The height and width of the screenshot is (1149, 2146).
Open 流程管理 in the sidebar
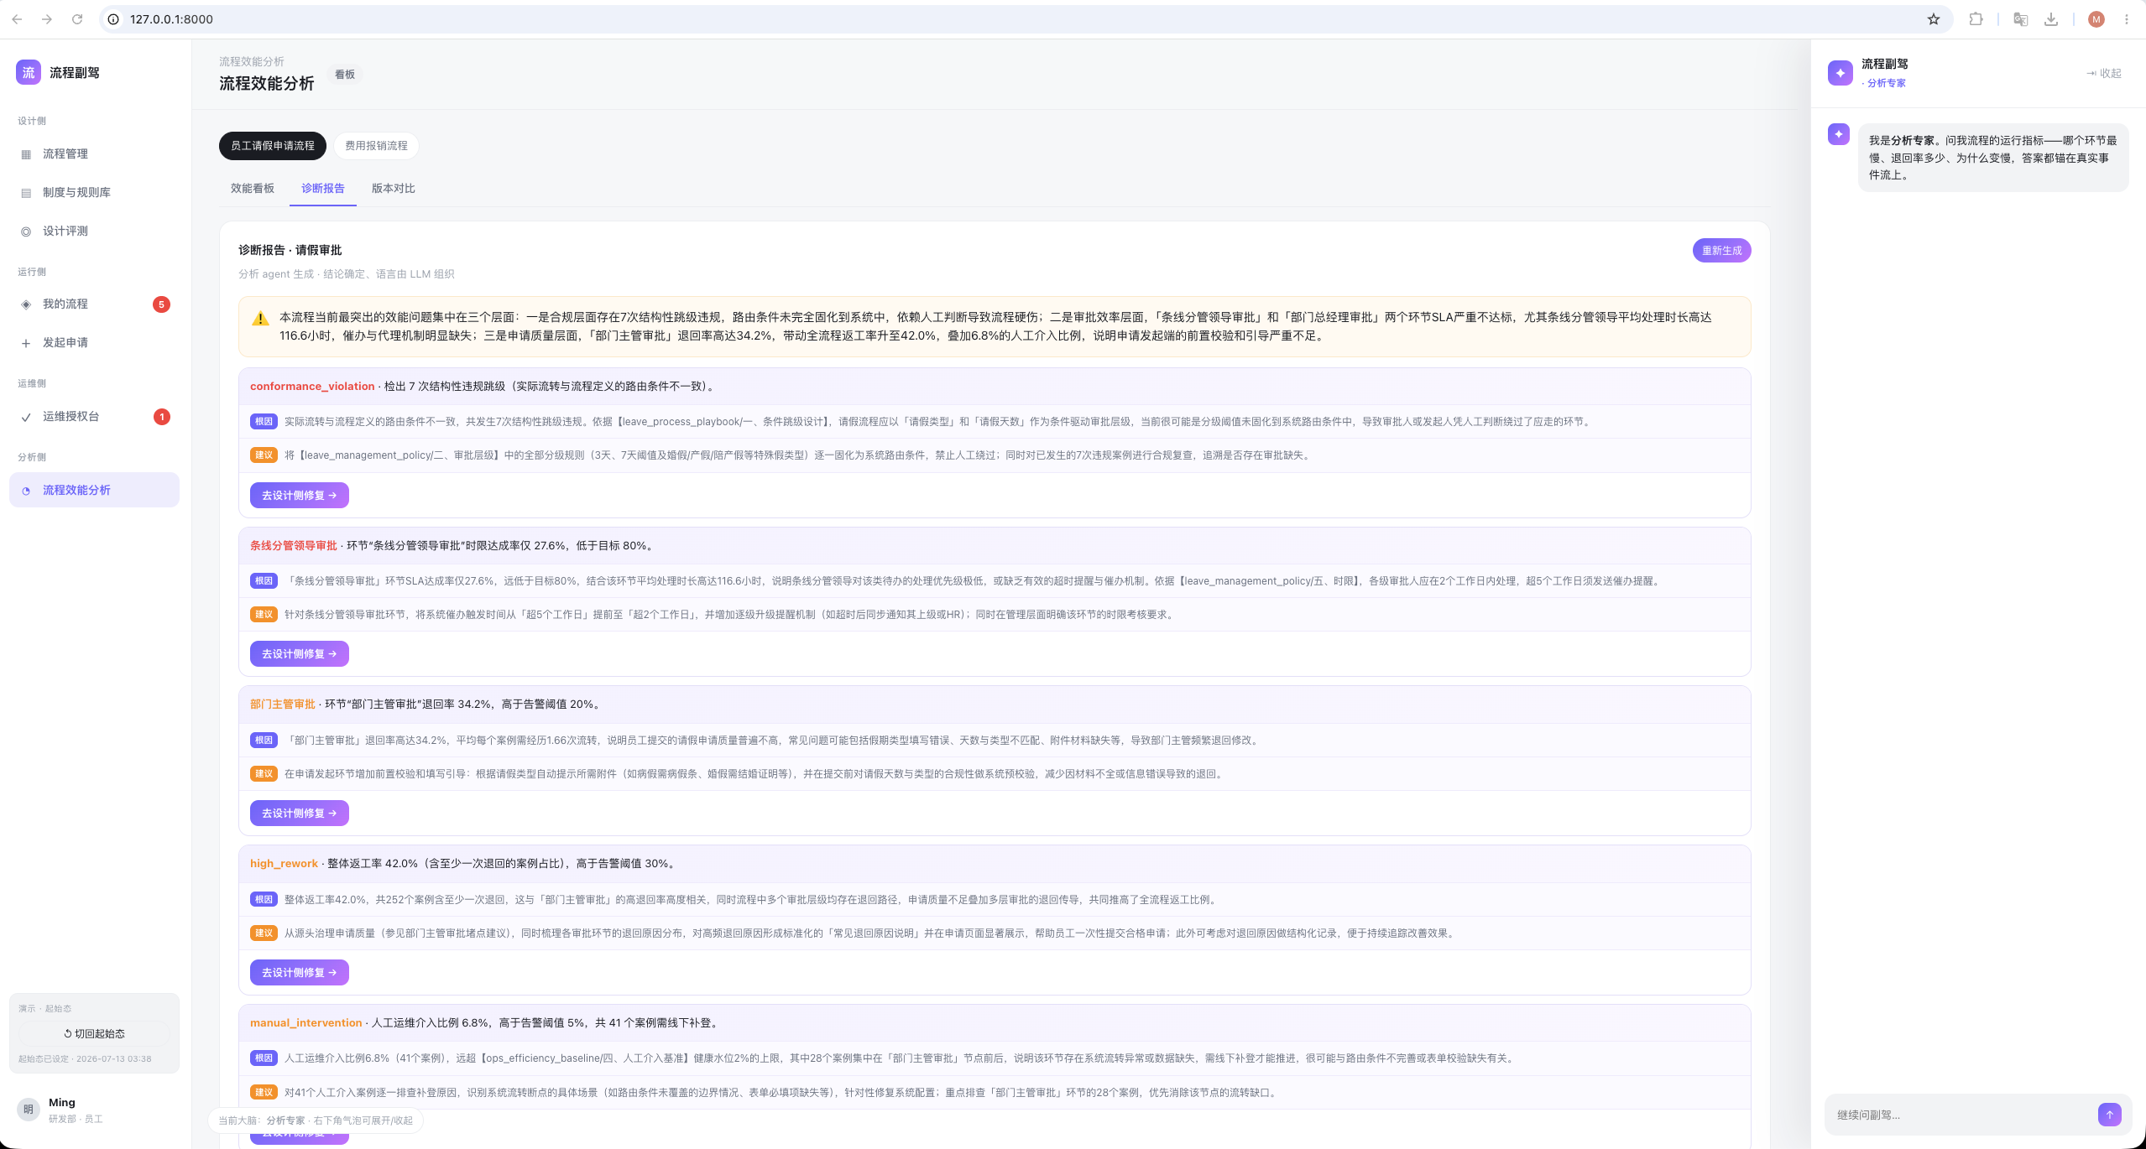point(94,154)
